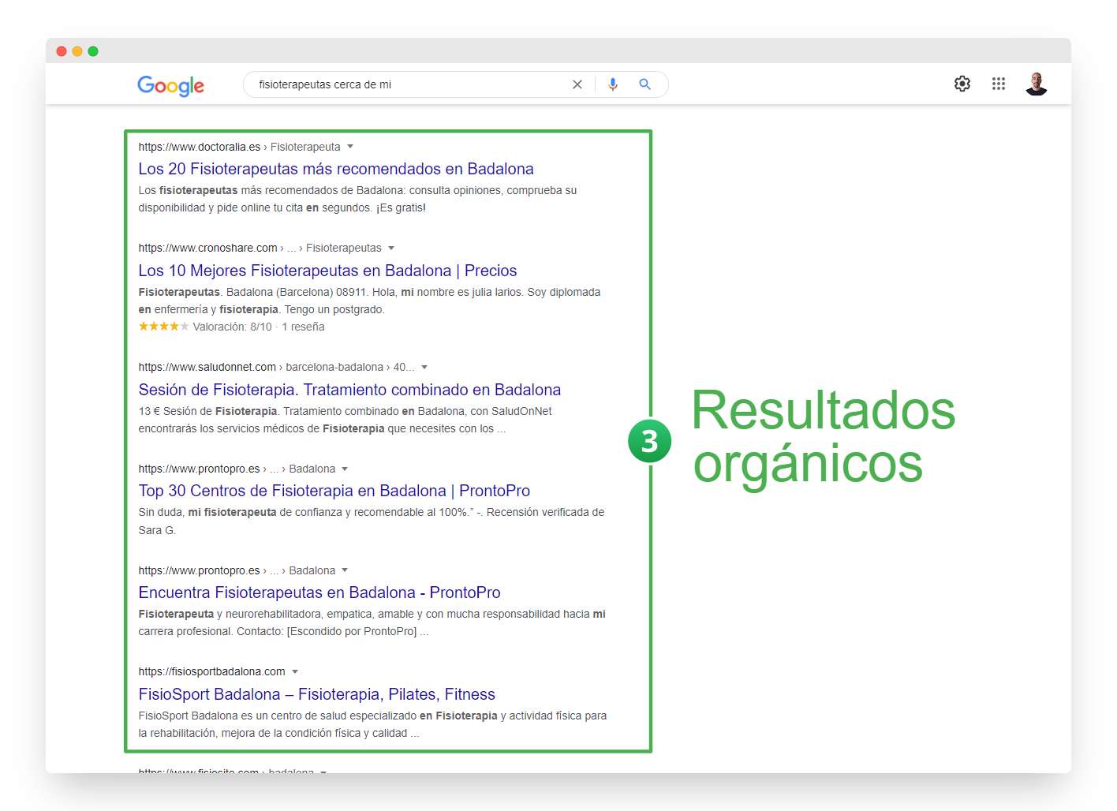Click the Google logo

click(170, 85)
